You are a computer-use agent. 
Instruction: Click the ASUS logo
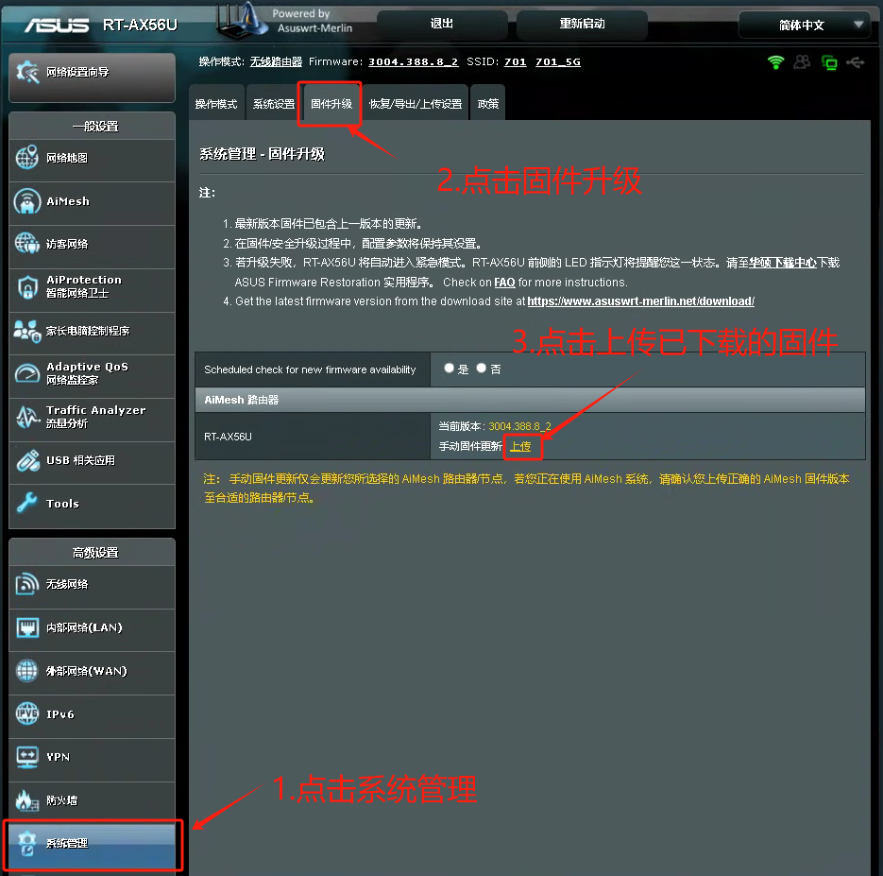tap(57, 26)
